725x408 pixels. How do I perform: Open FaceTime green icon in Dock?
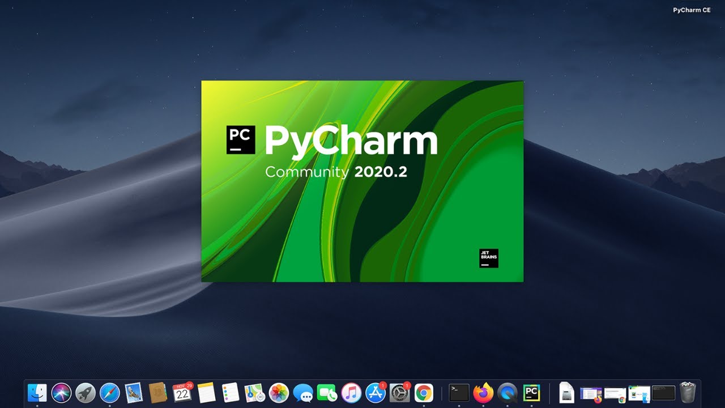[327, 392]
